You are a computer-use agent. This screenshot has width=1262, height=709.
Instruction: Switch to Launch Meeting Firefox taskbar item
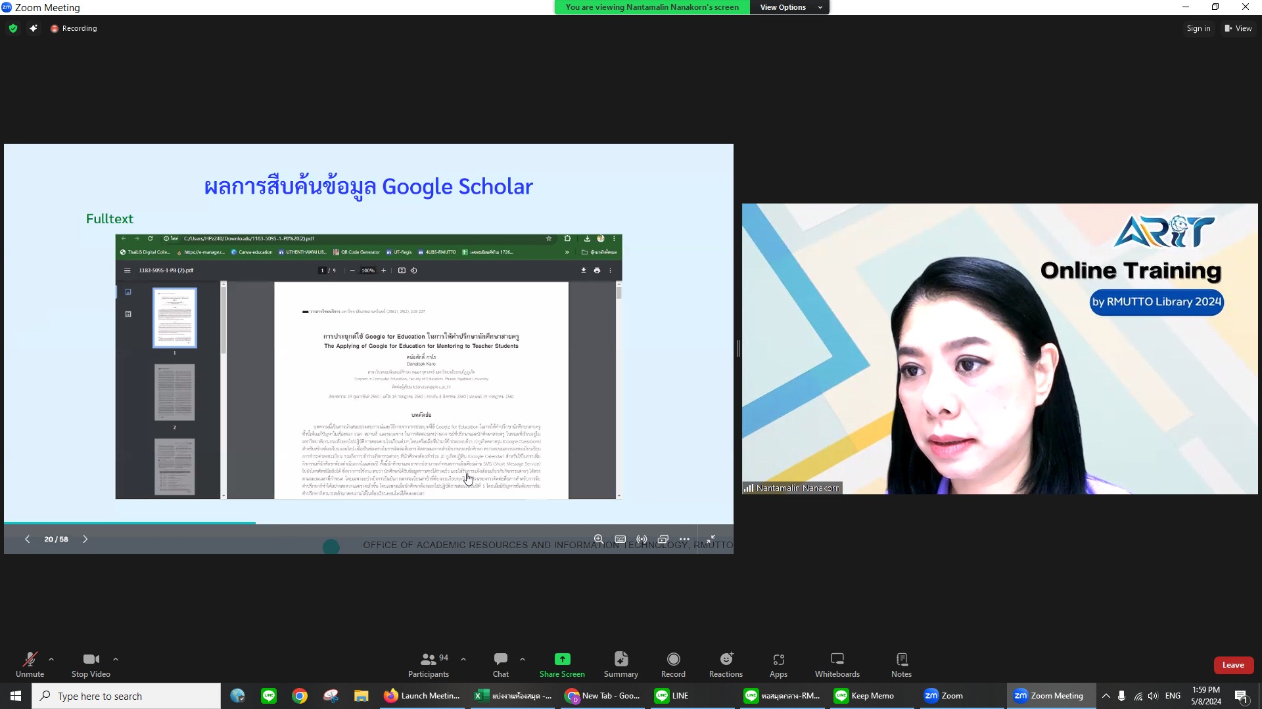click(x=423, y=696)
